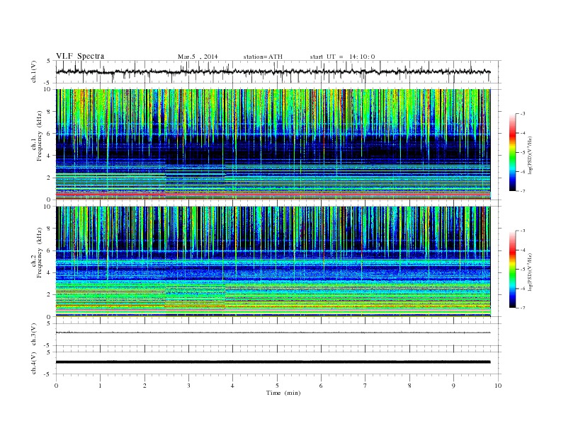Click the "4" kHz tick of ch.2 spectrogram
Screen dimensions: 561x433
click(x=50, y=272)
